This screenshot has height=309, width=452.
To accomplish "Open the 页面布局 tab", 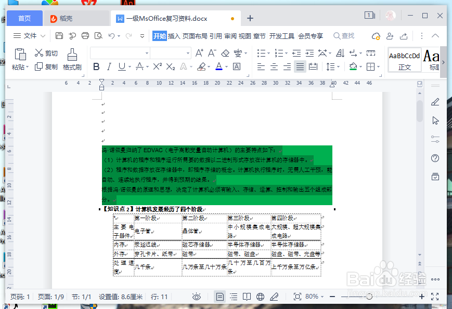I will click(195, 36).
